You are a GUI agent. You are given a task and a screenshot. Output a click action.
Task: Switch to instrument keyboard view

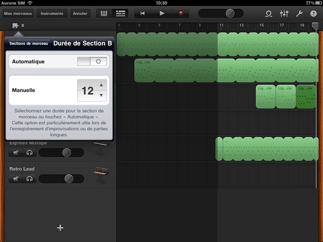(104, 13)
